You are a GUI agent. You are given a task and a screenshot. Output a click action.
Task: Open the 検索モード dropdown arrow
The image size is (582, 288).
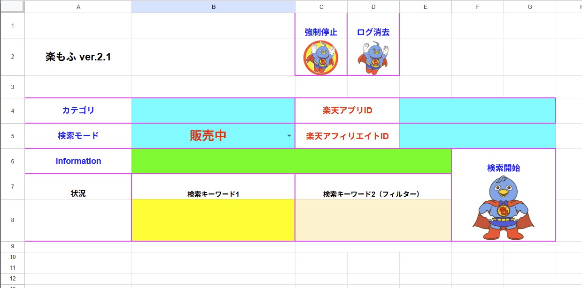289,136
